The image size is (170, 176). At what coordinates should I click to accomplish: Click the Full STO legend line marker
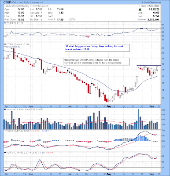tap(5, 153)
